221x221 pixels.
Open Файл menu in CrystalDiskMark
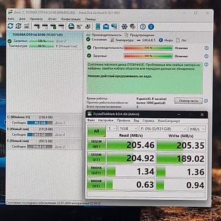coord(91,121)
